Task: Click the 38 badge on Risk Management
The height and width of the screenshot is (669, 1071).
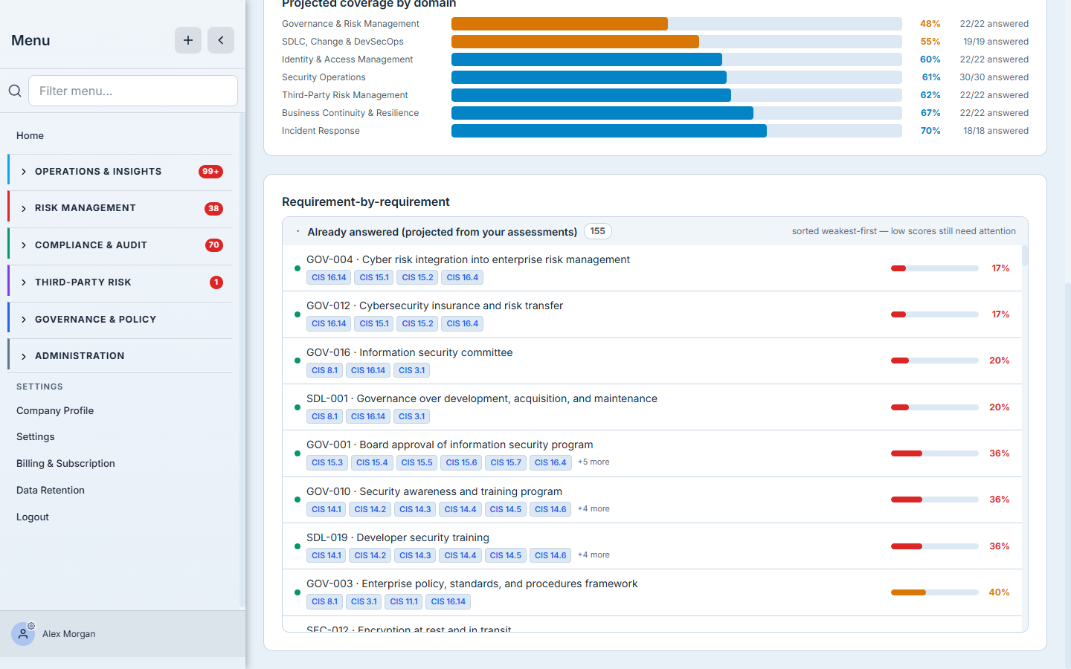Action: 213,209
